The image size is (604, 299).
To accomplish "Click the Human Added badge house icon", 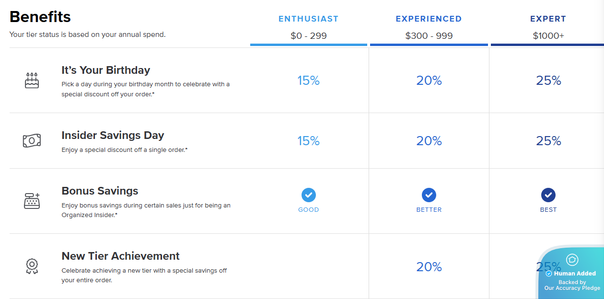I will tap(572, 260).
